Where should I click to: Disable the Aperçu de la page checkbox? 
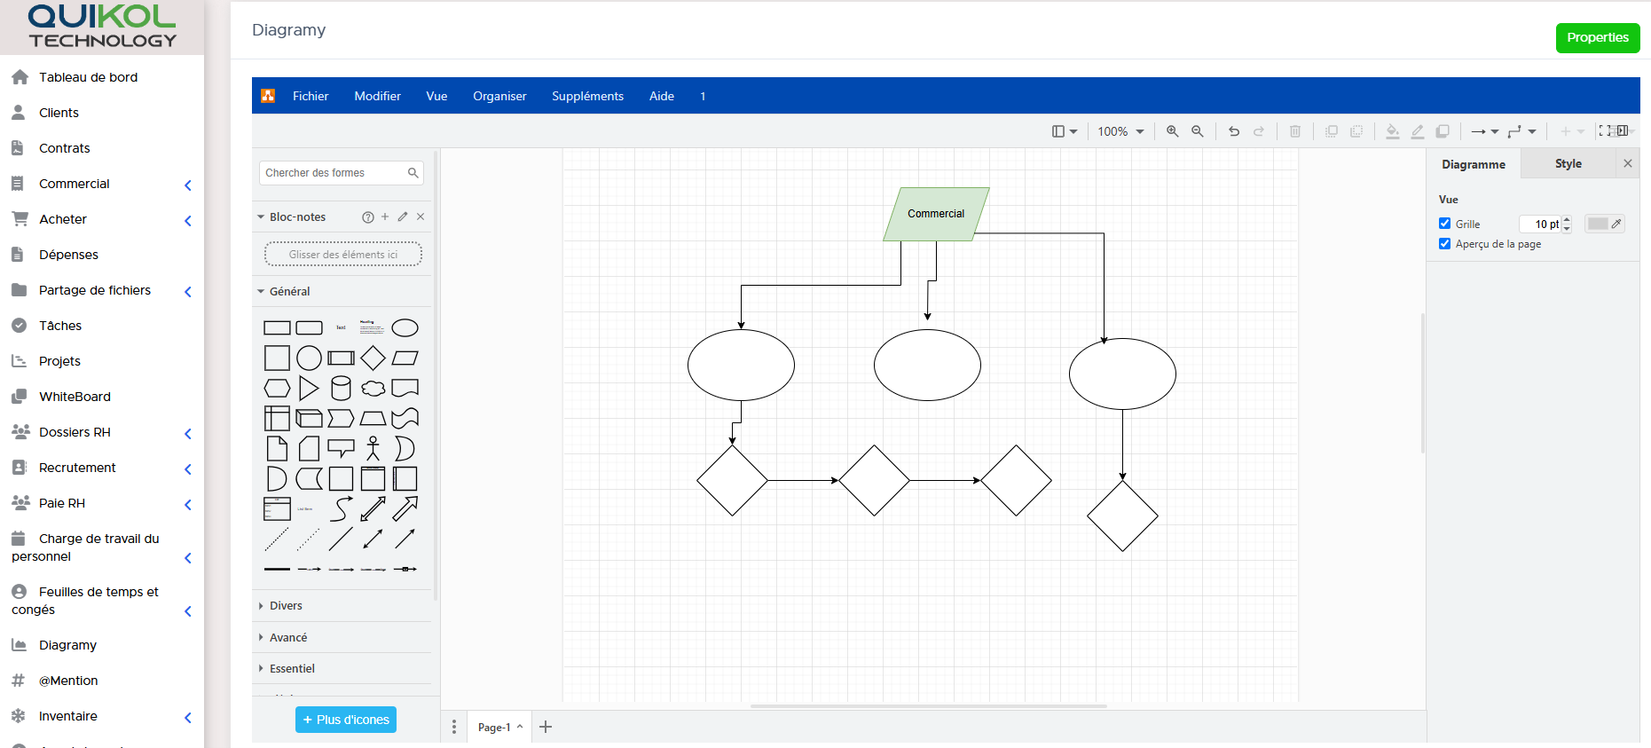tap(1444, 244)
